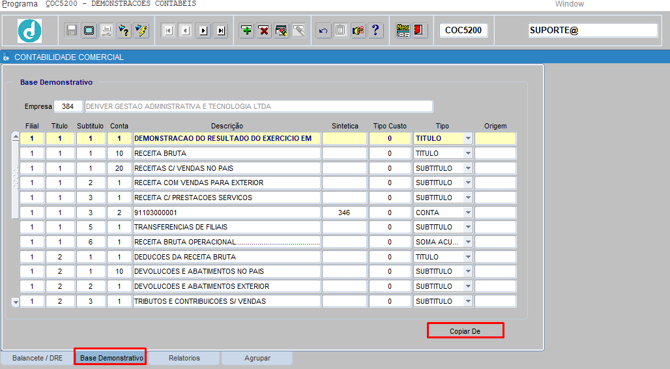Open Tipo dropdown for RECEITAS C/ VENDAS NO PAIS

coord(468,168)
